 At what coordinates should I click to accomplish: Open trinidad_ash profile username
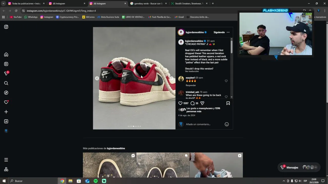(x=192, y=92)
